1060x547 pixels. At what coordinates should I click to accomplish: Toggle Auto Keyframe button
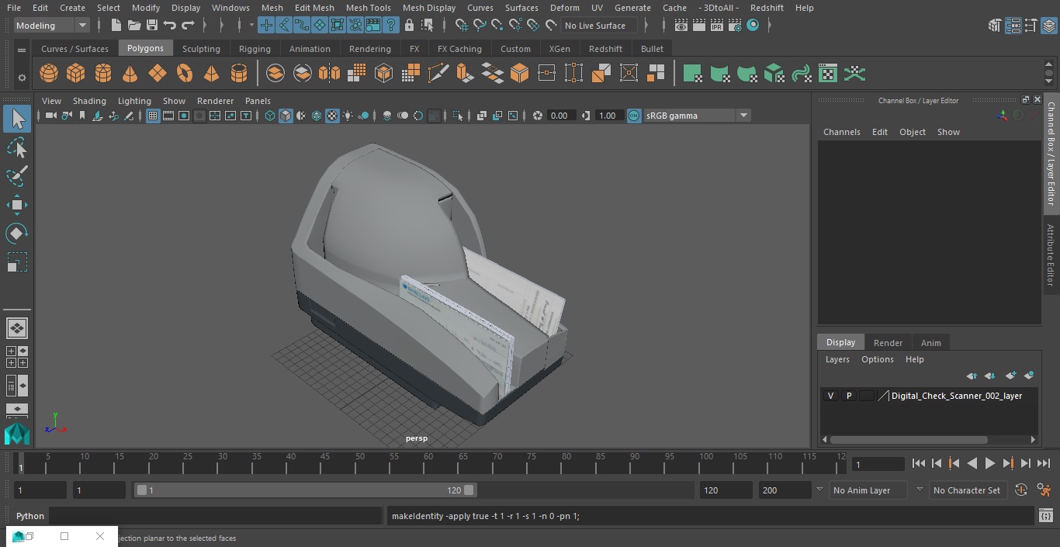pos(1021,490)
